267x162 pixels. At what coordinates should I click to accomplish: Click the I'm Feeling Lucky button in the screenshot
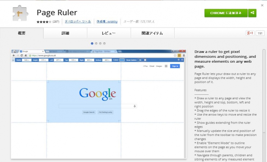point(106,112)
